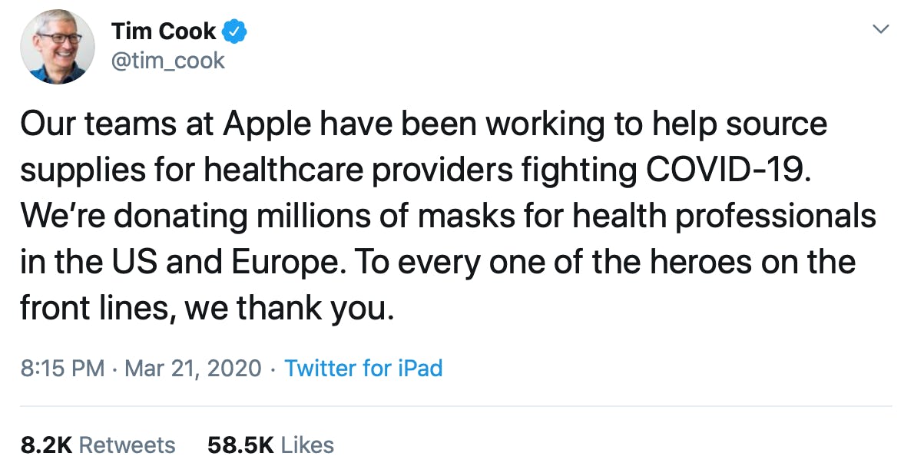
Task: Open the Tim Cook display name link
Action: (x=164, y=31)
